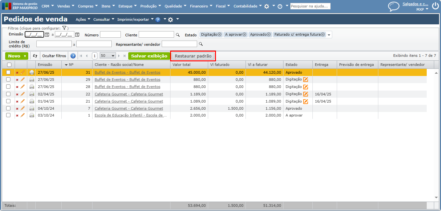
Task: Click the power logout icon
Action: [x=435, y=6]
